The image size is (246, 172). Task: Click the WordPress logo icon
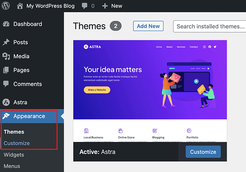point(6,6)
